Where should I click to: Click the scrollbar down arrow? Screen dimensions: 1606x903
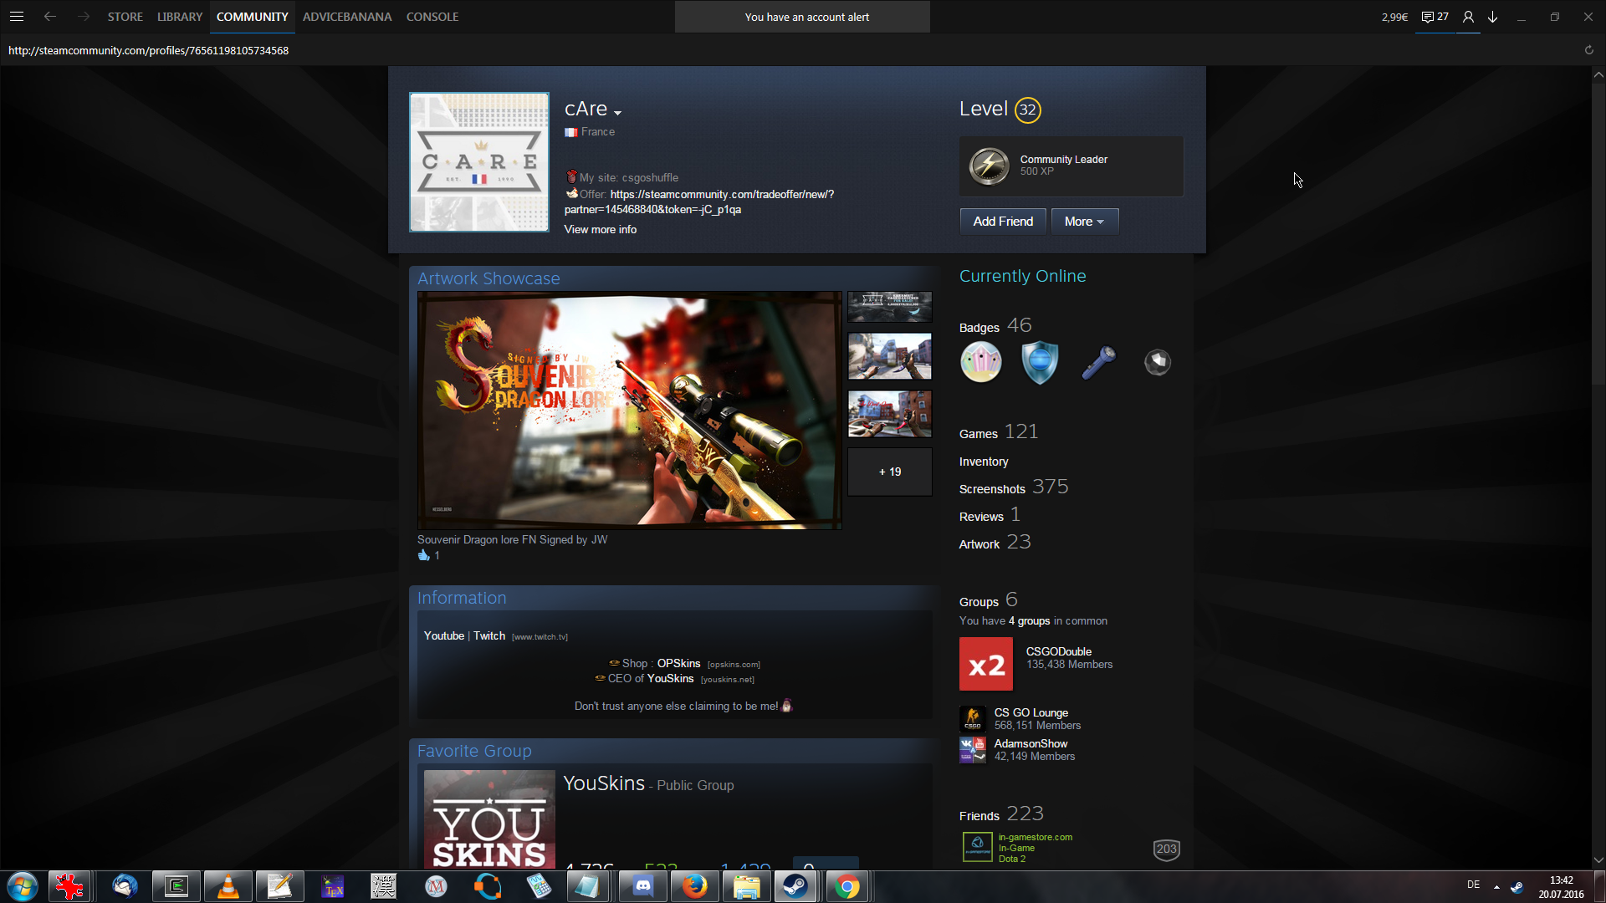coord(1598,860)
